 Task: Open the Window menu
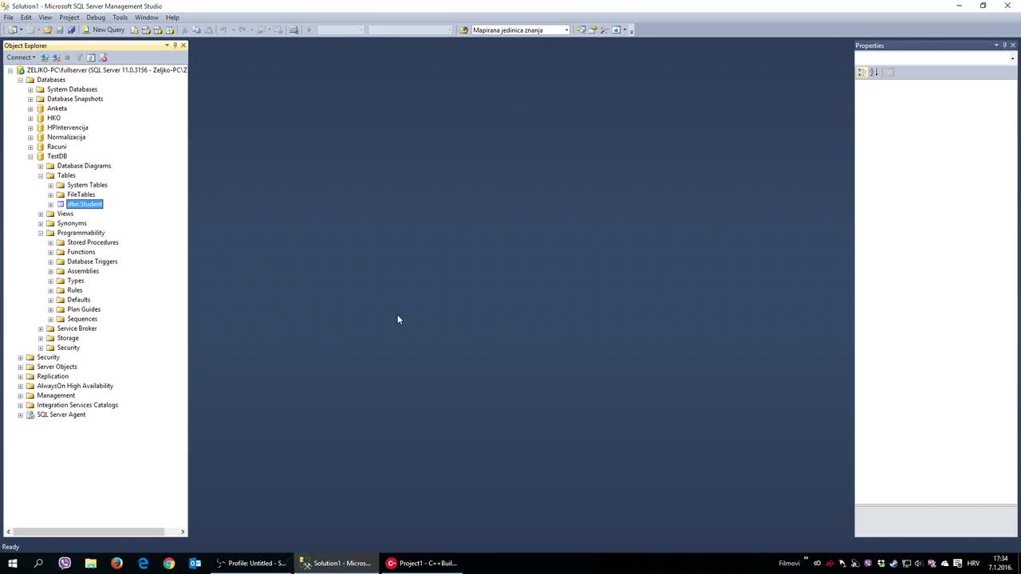point(146,17)
